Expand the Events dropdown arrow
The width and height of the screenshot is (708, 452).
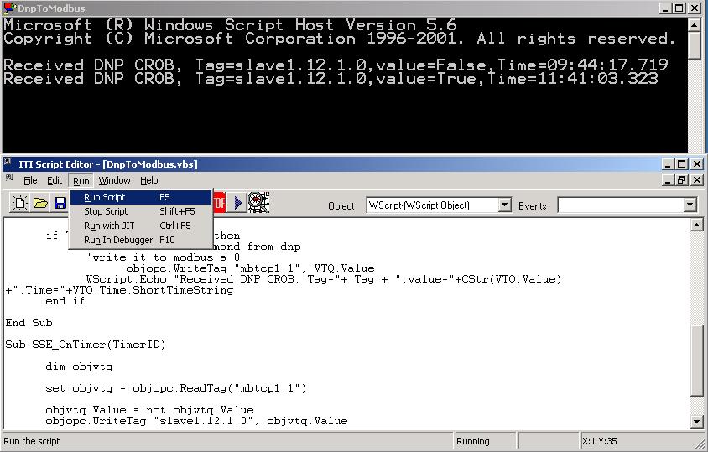690,205
